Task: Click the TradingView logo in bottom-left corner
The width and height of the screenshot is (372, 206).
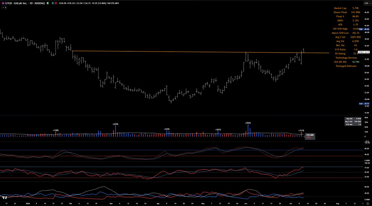Action: tap(5, 198)
